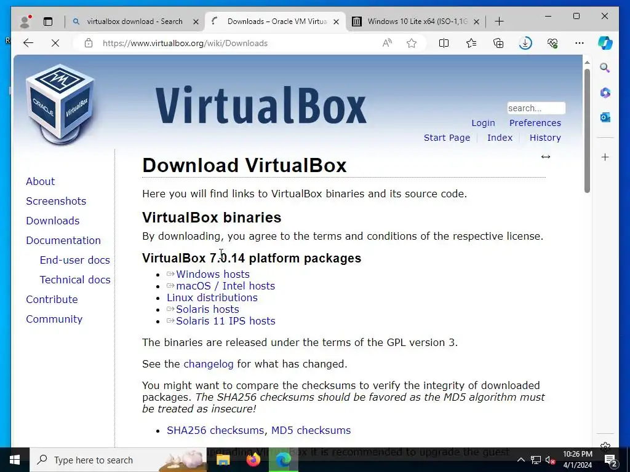Open a new tab with the plus button
This screenshot has width=630, height=472.
coord(499,22)
